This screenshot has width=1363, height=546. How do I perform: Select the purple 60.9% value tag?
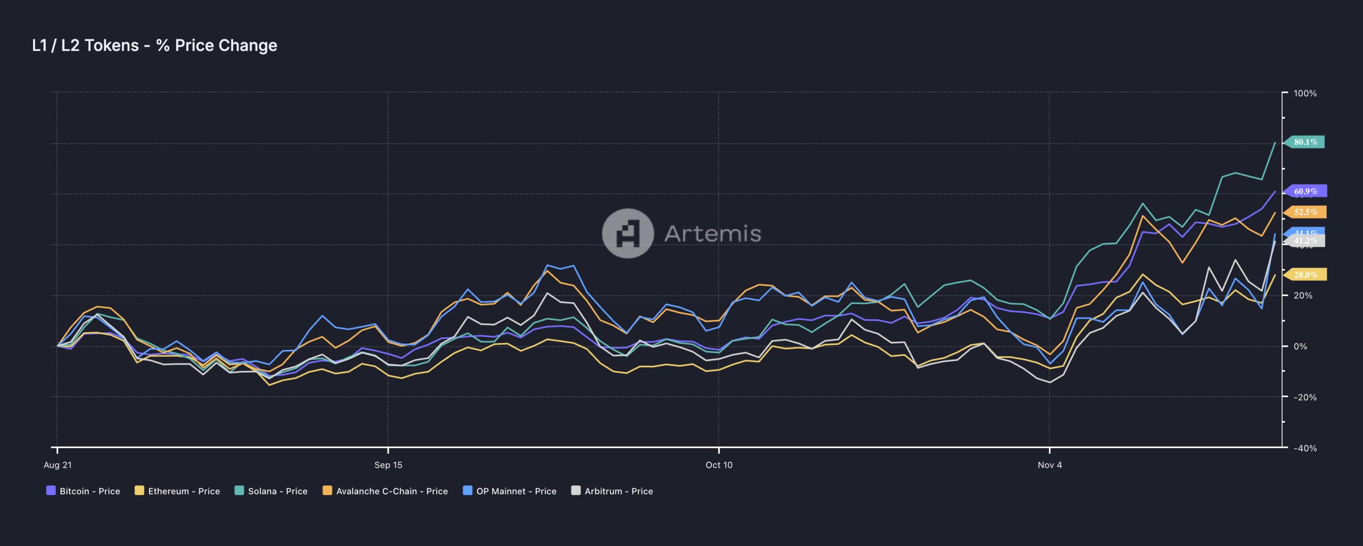pos(1305,191)
